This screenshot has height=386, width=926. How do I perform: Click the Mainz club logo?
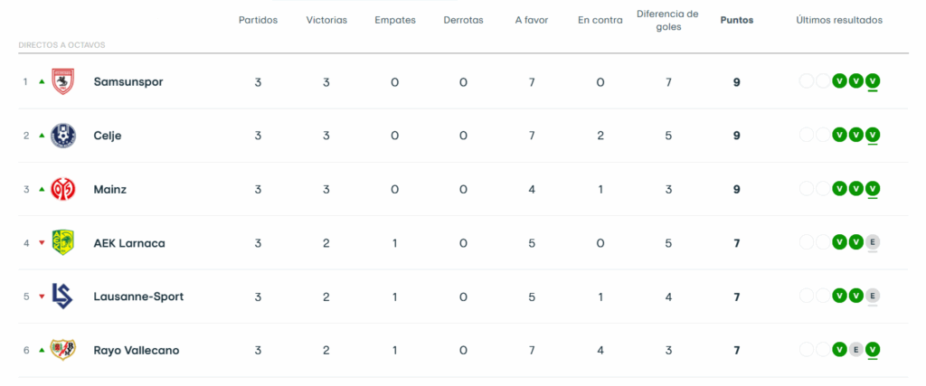tap(62, 189)
